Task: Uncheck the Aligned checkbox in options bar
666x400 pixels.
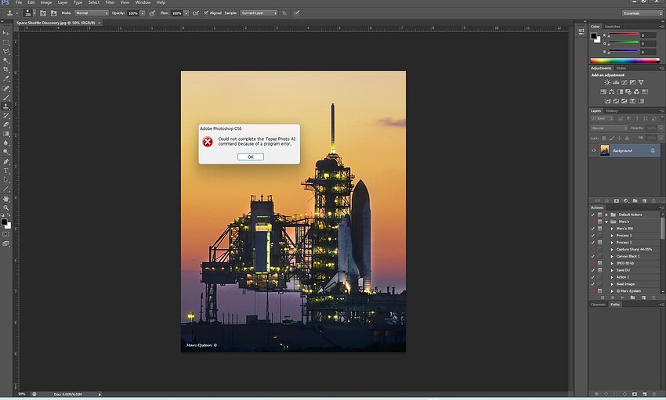Action: coord(207,13)
